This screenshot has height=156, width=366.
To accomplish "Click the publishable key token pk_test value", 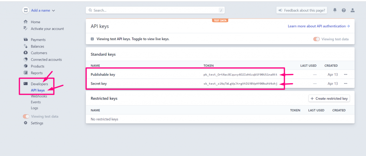I will click(x=240, y=75).
